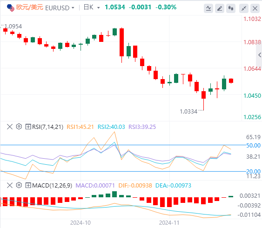This screenshot has height=228, width=262.
Task: Click the last red candlestick
Action: (x=231, y=81)
